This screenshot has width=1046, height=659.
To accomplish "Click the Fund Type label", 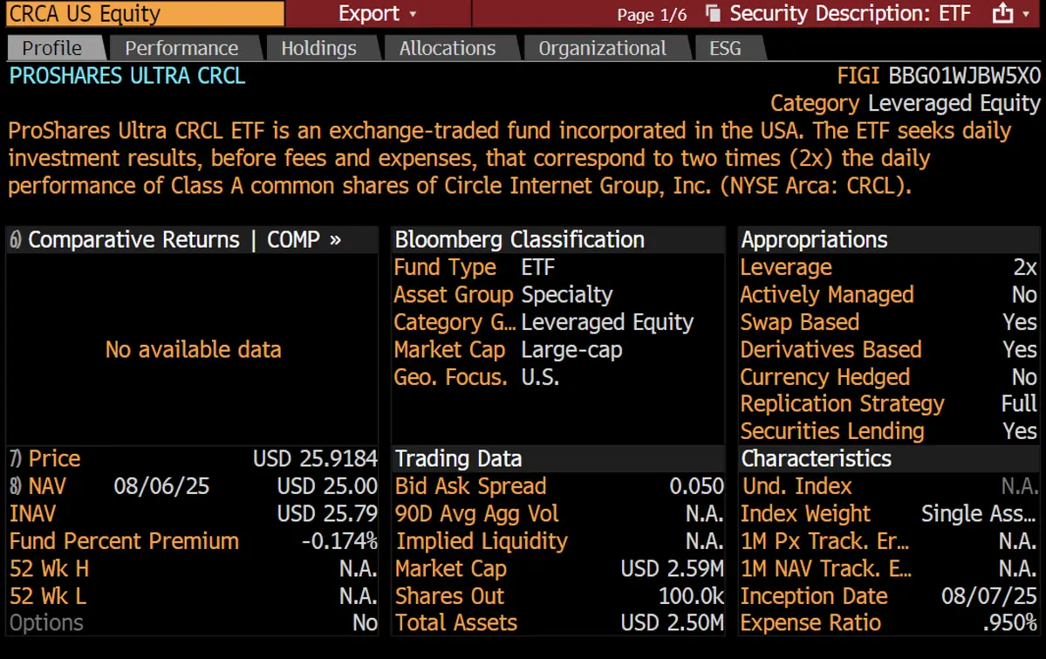I will pyautogui.click(x=445, y=267).
